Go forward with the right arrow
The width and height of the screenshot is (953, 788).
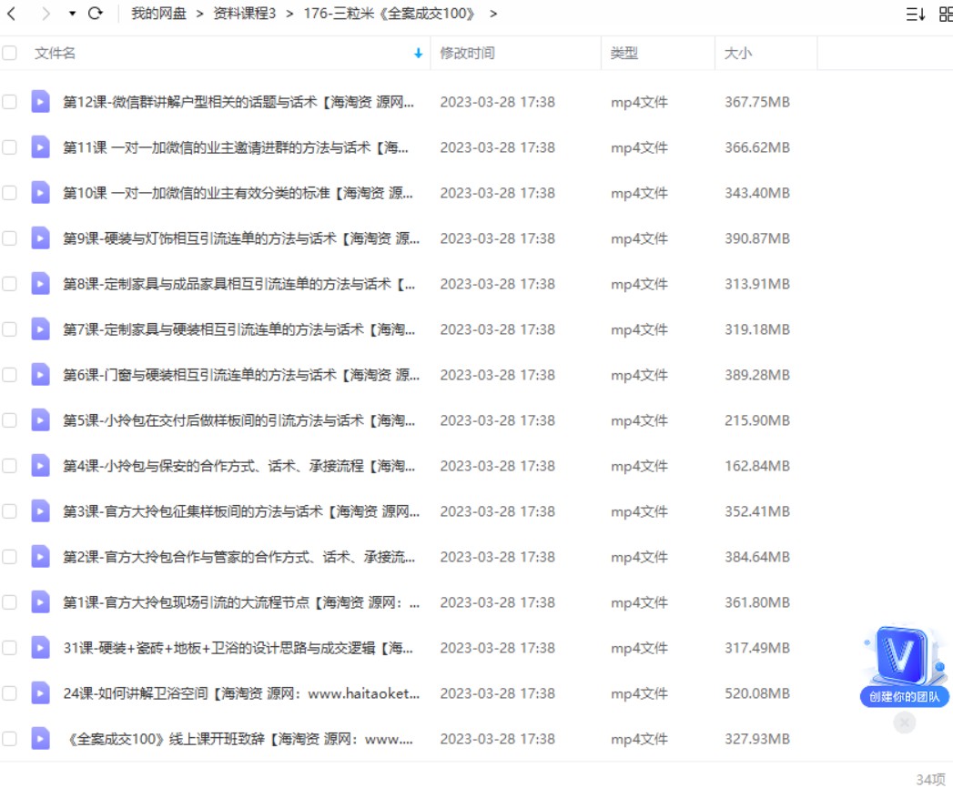tap(46, 14)
